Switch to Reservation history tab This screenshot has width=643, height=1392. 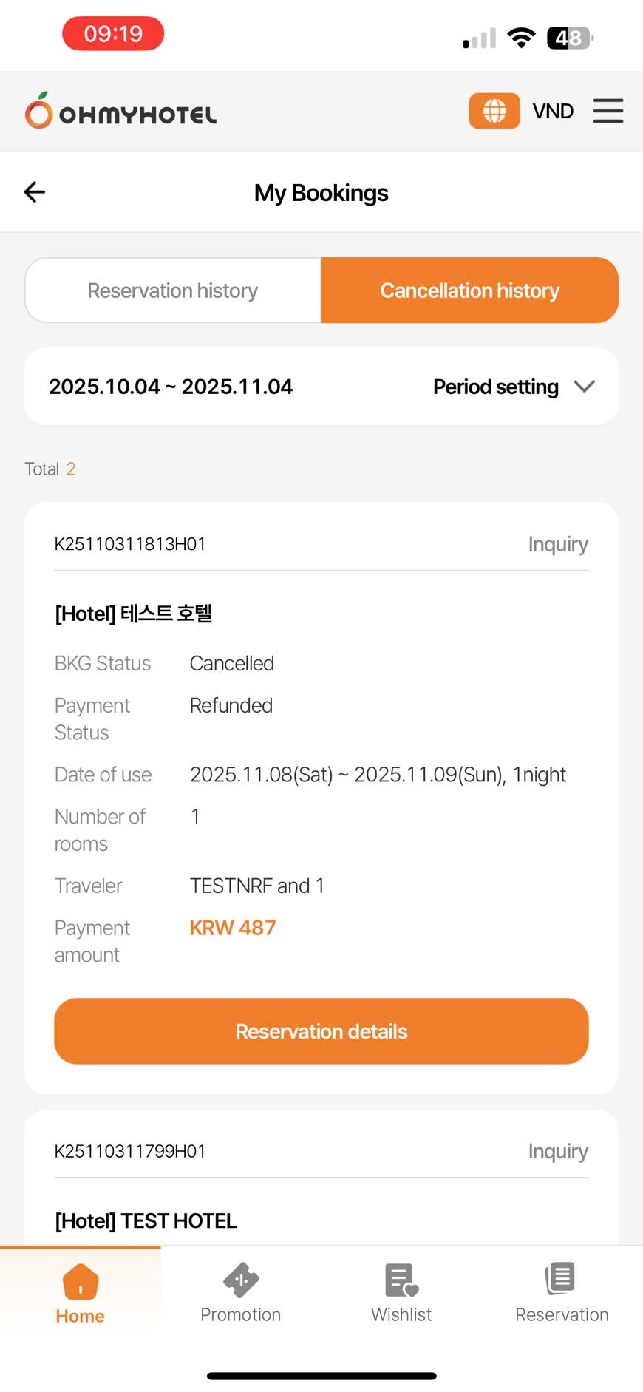click(x=173, y=291)
